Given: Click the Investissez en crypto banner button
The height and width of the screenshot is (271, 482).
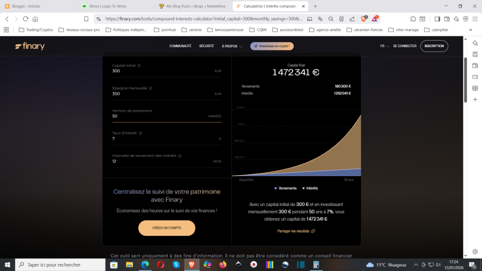Looking at the screenshot, I should [x=272, y=46].
